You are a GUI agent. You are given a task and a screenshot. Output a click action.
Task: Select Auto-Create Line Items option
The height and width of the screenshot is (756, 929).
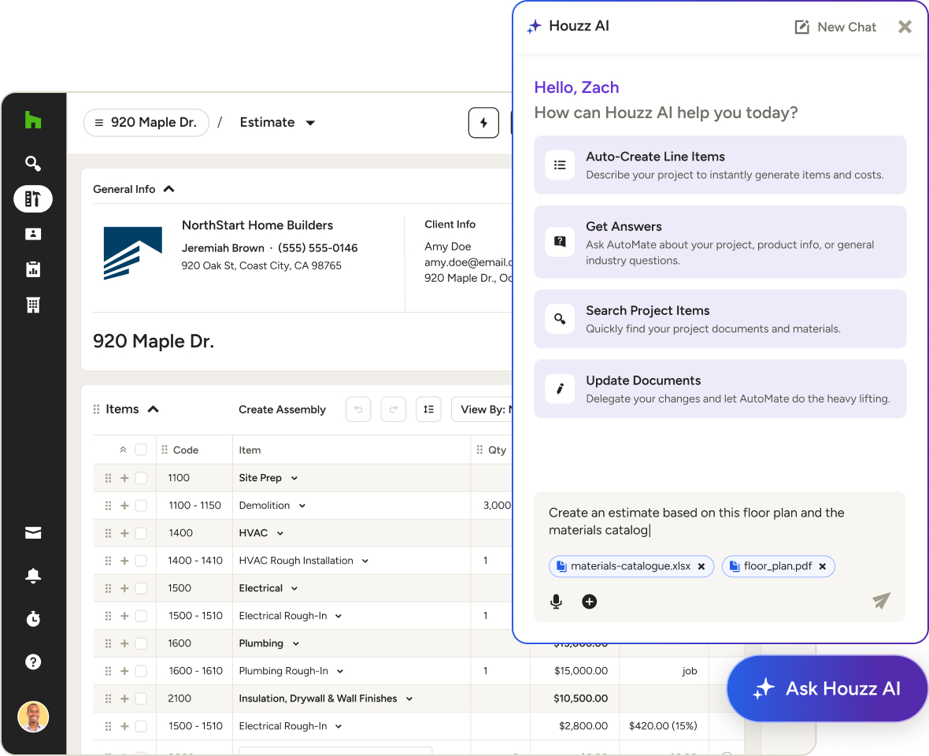(x=720, y=165)
